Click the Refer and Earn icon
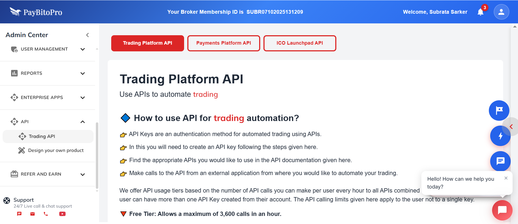This screenshot has height=224, width=518. point(14,174)
